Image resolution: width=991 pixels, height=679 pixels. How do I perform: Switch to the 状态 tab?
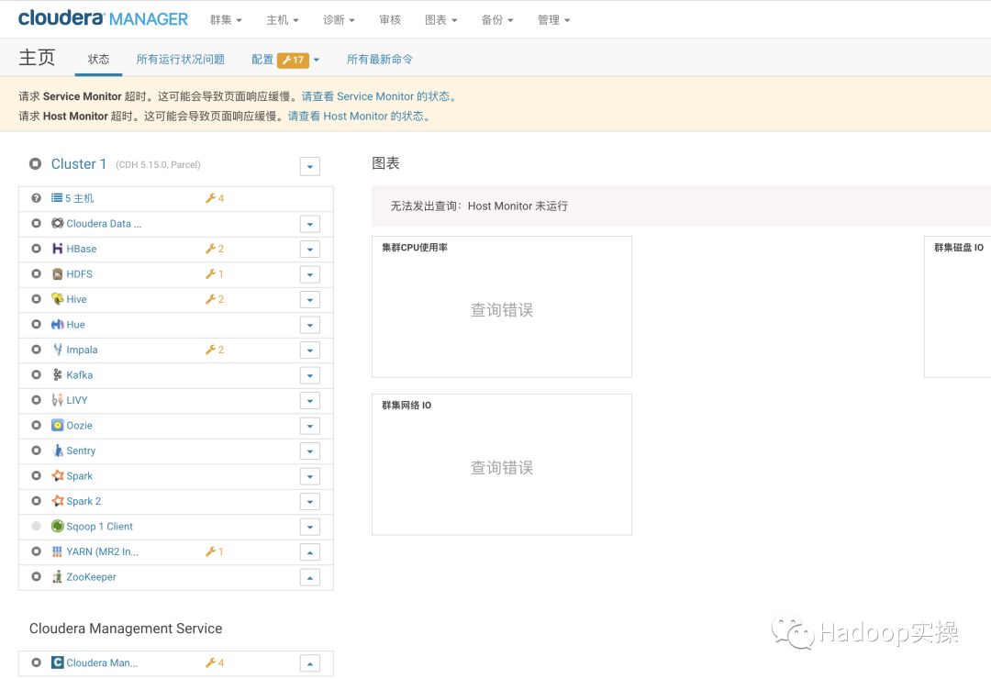98,59
